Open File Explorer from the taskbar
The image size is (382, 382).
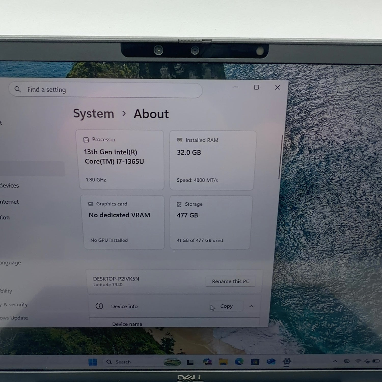(x=223, y=362)
